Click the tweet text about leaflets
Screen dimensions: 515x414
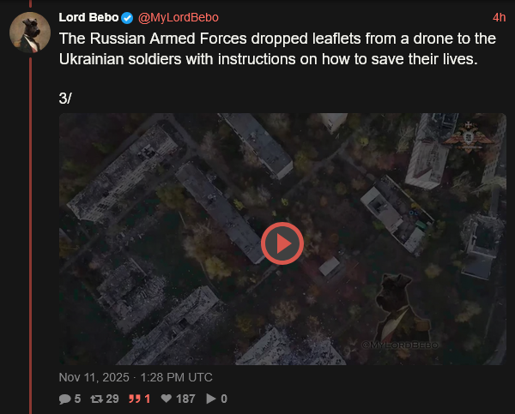click(x=277, y=49)
